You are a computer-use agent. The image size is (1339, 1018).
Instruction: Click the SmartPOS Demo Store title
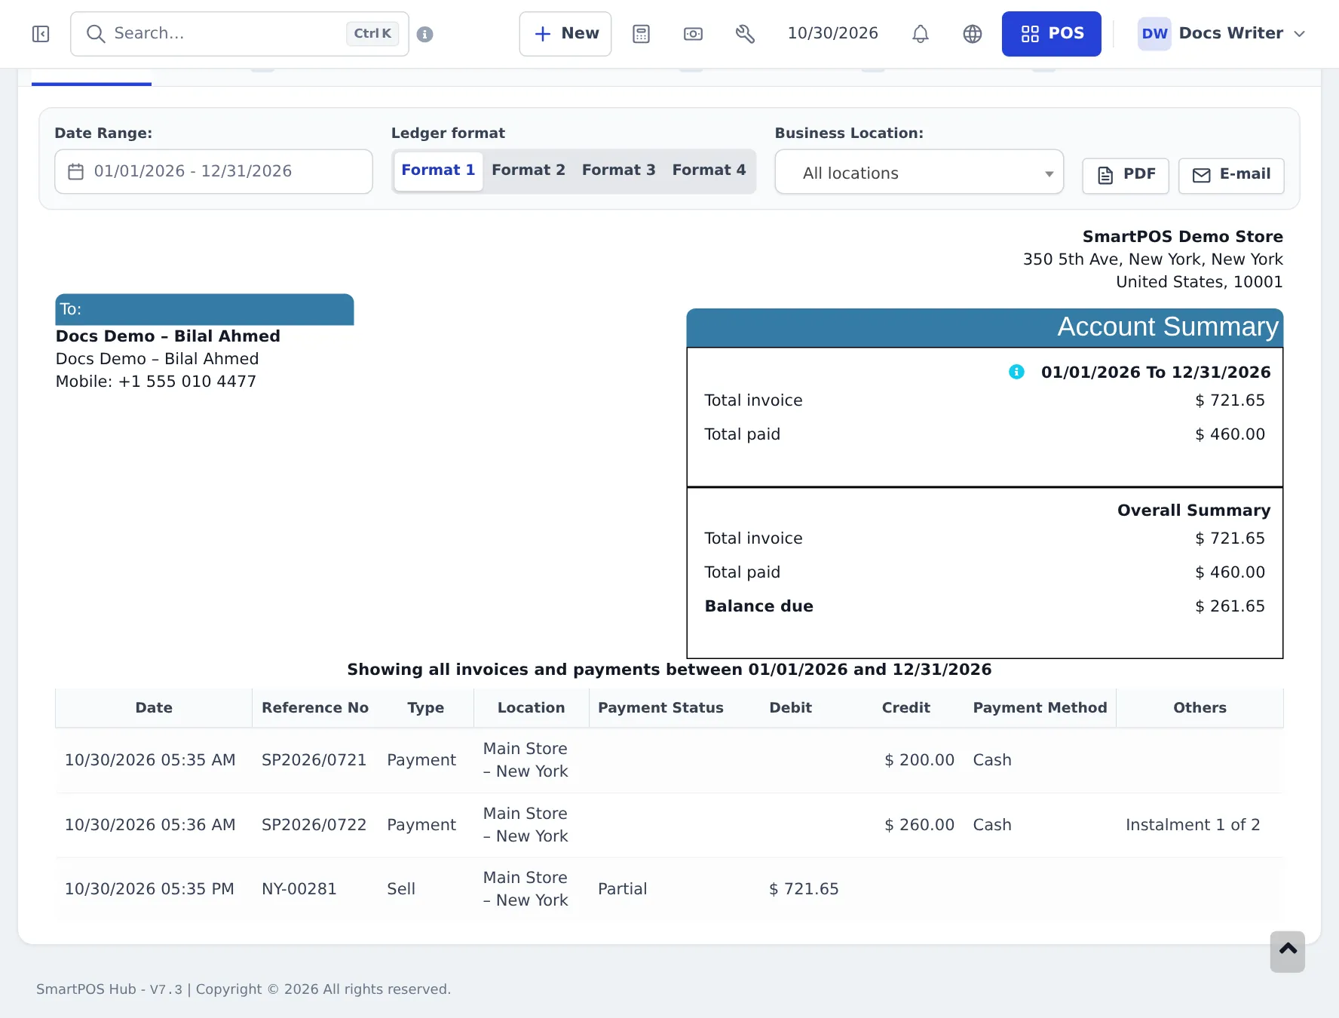1182,237
